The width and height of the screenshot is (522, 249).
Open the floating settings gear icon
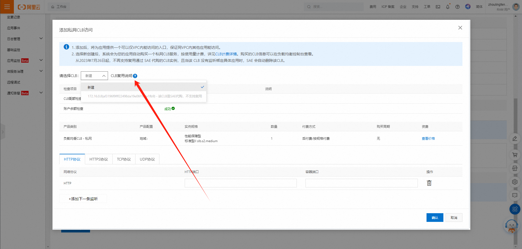click(515, 182)
